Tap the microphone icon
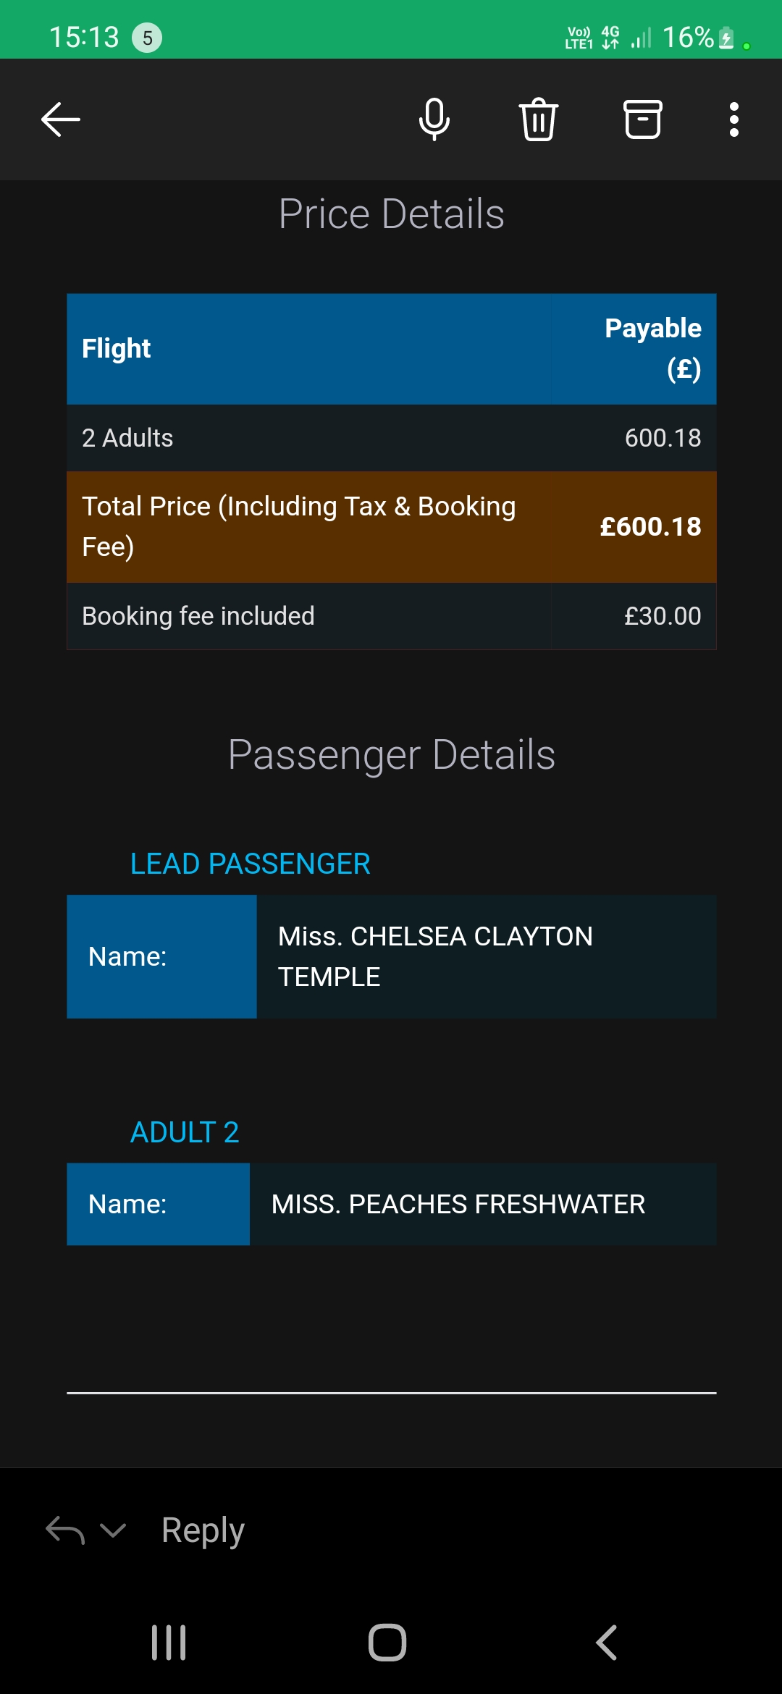This screenshot has width=782, height=1694. click(x=434, y=119)
